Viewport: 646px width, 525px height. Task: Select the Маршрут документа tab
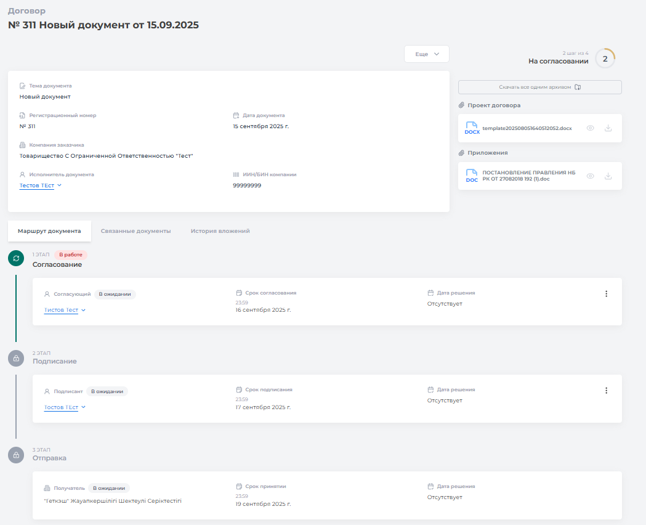(49, 231)
